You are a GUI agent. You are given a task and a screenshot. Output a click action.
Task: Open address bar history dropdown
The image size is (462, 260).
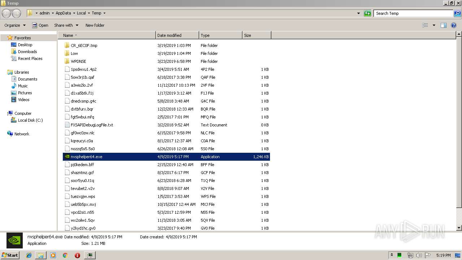click(358, 13)
